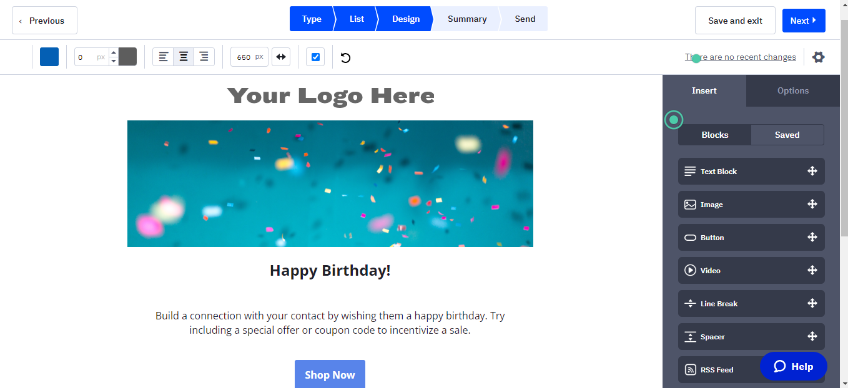Click the Video block play icon
848x388 pixels.
pos(690,271)
